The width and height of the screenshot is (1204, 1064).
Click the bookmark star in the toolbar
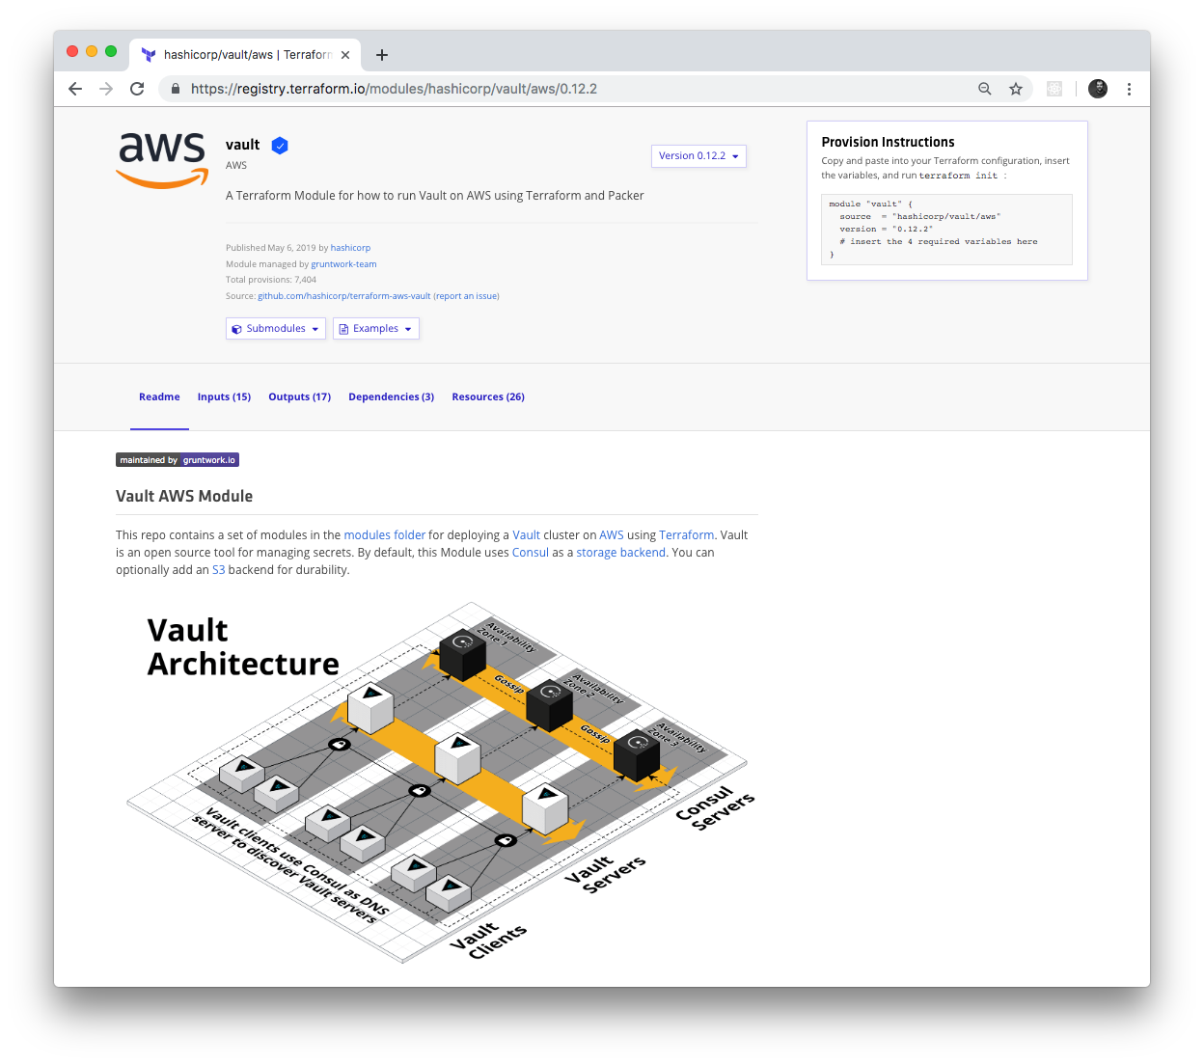[1015, 88]
